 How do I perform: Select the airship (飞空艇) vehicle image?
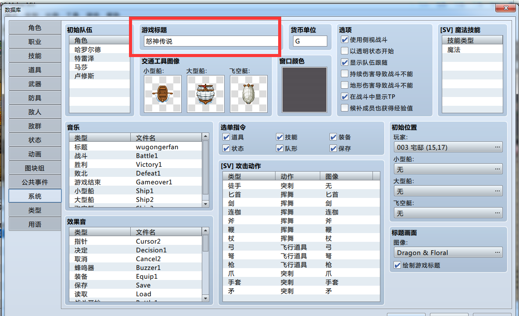249,94
